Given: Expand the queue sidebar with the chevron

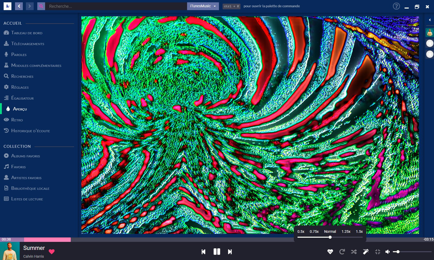Looking at the screenshot, I should (430, 20).
